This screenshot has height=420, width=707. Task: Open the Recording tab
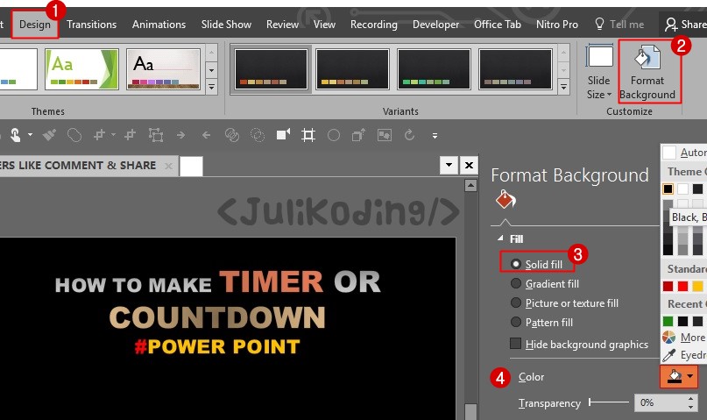coord(374,25)
